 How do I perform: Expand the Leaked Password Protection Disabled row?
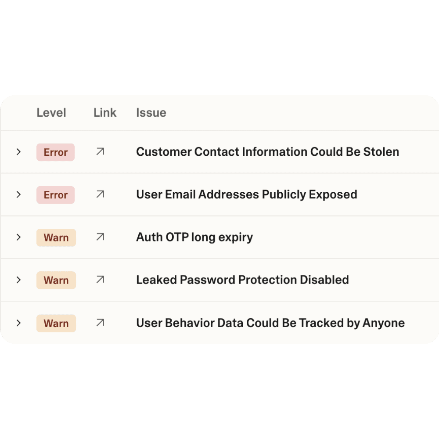18,280
